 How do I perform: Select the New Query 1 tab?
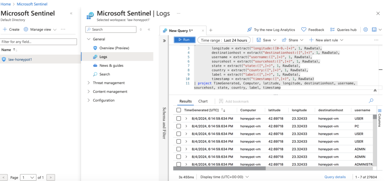point(181,31)
